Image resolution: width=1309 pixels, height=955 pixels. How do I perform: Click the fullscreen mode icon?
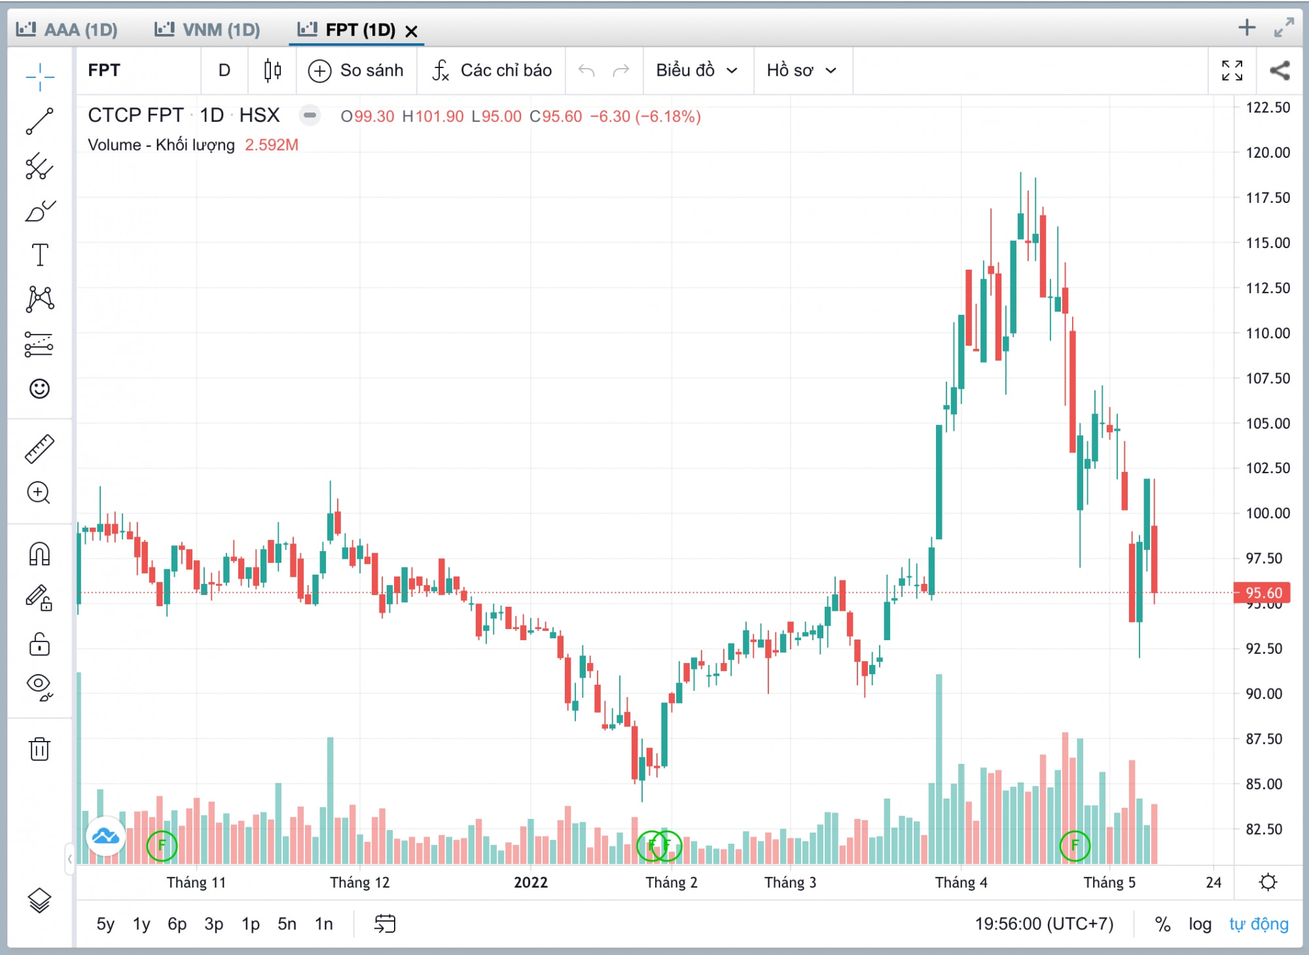(1232, 70)
